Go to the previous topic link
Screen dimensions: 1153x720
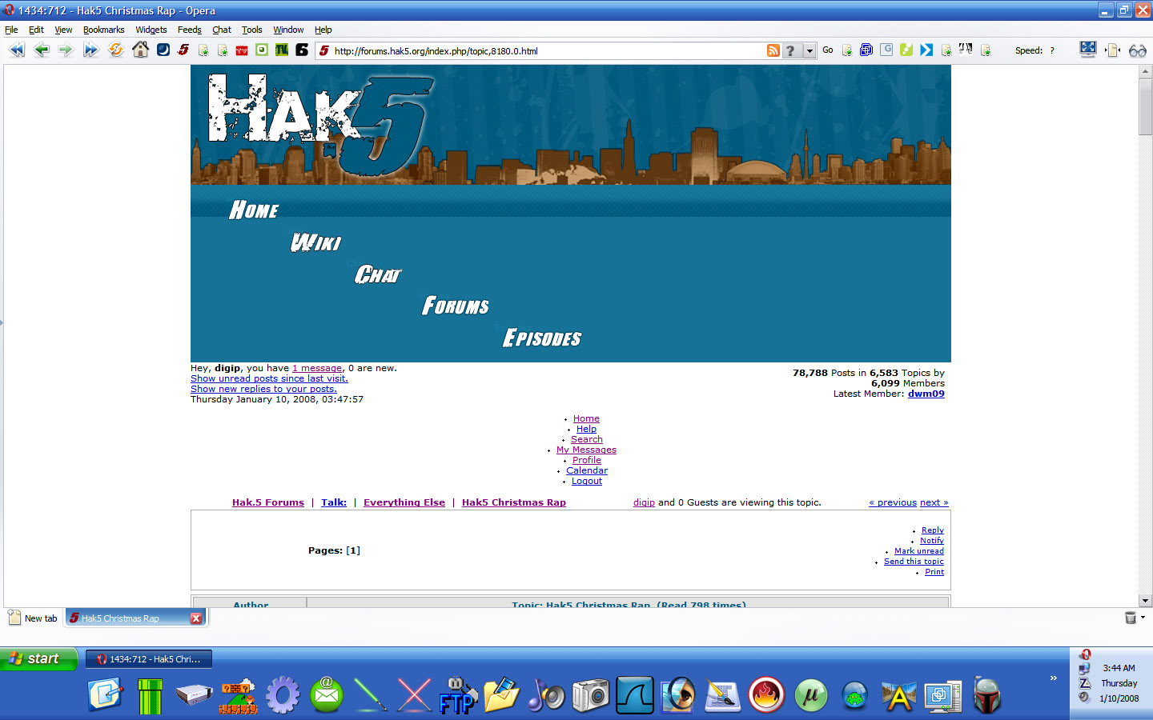point(893,502)
